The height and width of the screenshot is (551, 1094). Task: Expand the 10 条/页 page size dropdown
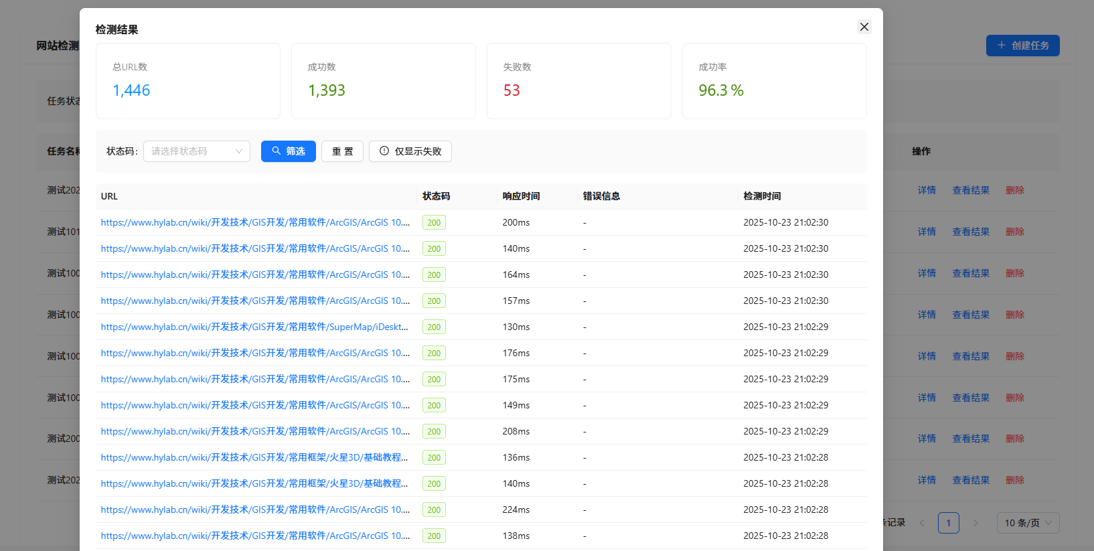click(x=1028, y=523)
